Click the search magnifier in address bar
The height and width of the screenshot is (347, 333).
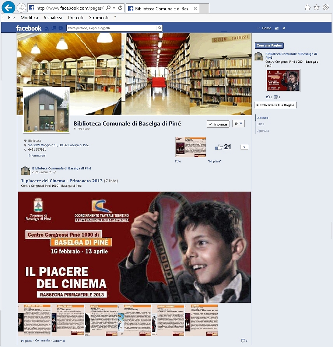coord(108,8)
